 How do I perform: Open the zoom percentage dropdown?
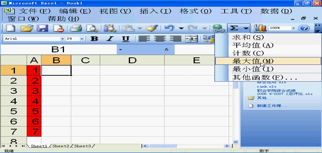294,28
